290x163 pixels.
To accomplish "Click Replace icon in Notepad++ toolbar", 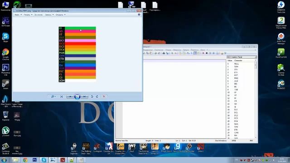I will (167, 53).
